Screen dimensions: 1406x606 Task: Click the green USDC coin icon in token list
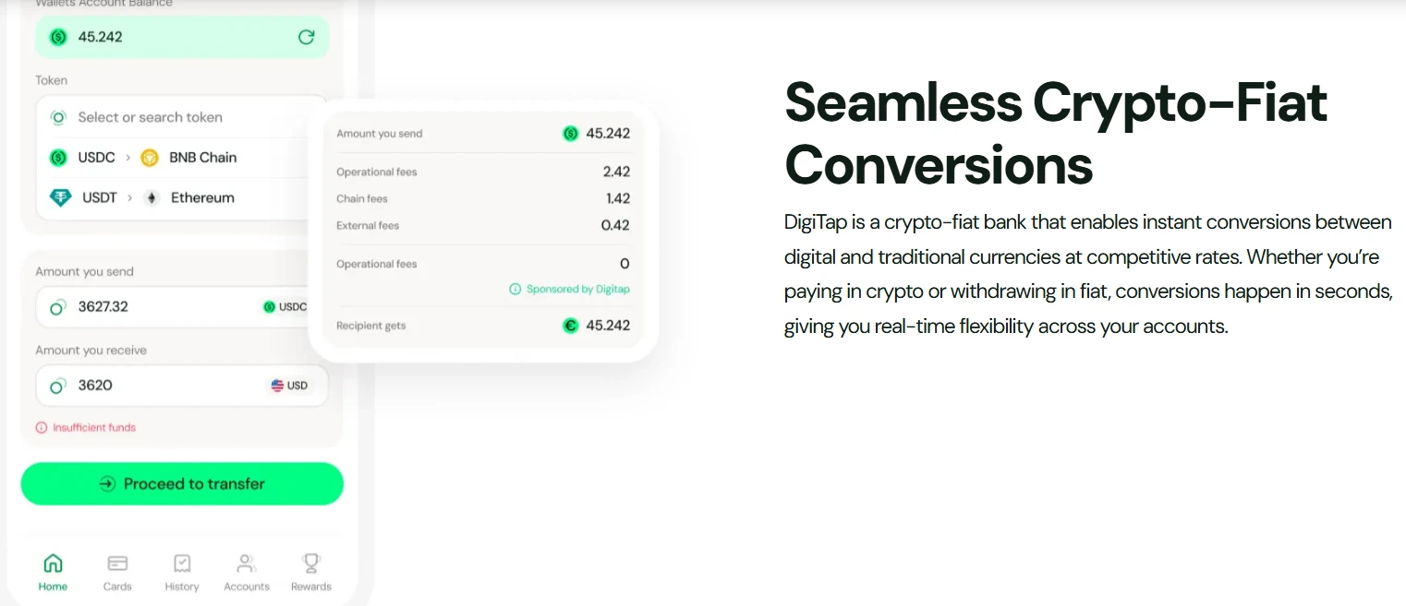click(58, 158)
